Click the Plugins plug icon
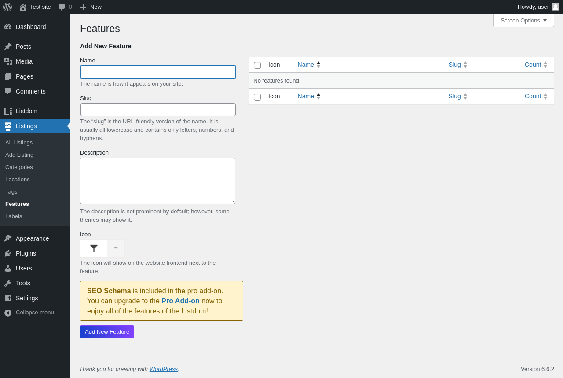Viewport: 563px width, 378px height. 8,253
